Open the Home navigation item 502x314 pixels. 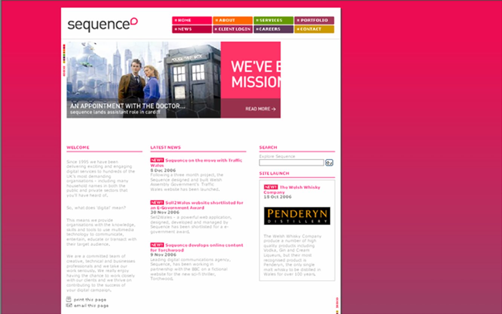(x=192, y=20)
